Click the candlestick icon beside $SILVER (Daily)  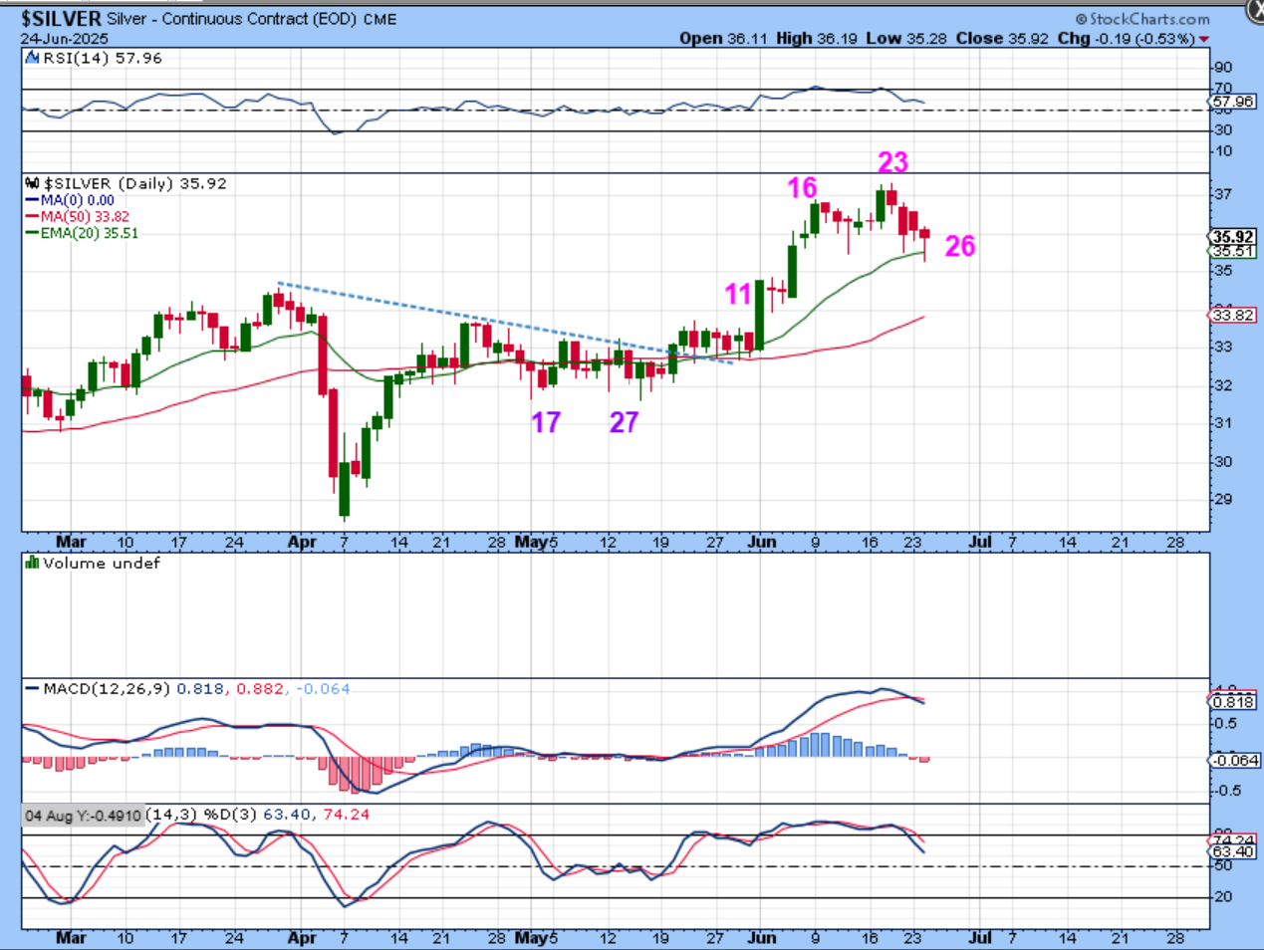(32, 184)
